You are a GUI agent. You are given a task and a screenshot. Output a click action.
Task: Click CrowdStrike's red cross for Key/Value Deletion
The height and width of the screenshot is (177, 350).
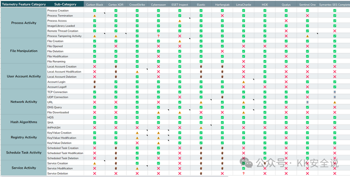(x=137, y=143)
